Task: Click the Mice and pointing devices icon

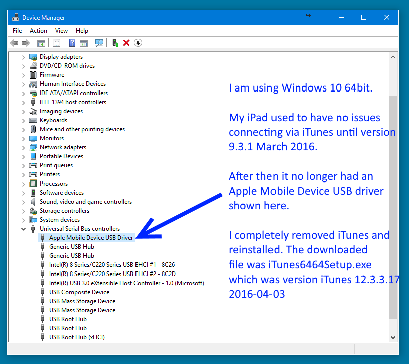Action: pos(33,129)
